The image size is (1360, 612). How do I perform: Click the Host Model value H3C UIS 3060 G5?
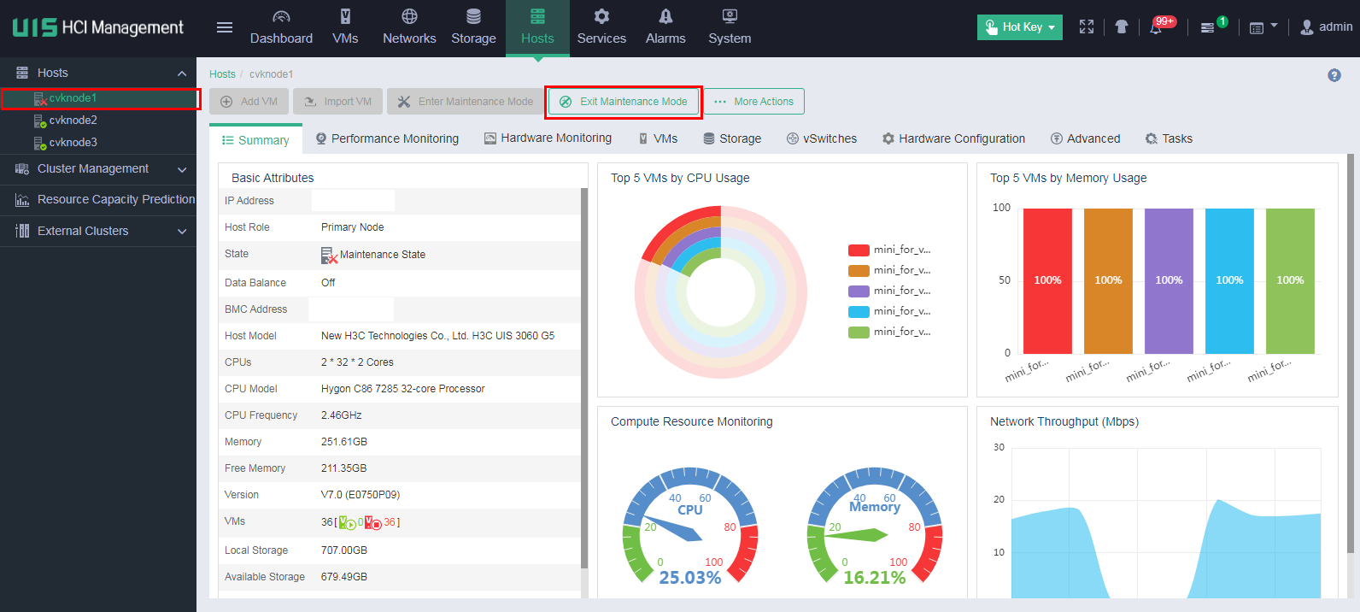[438, 336]
